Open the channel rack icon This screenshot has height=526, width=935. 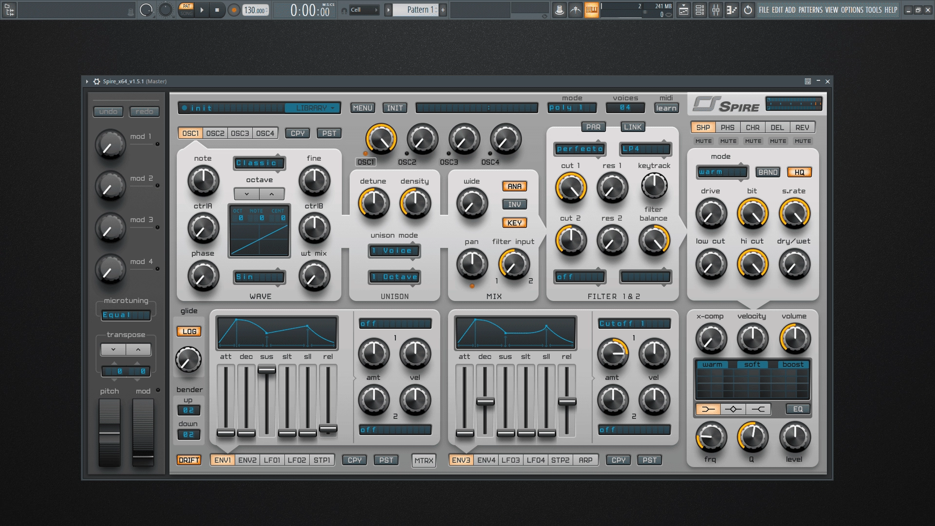tap(700, 10)
